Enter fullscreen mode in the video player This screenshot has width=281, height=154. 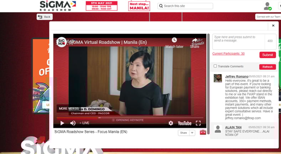(198, 123)
